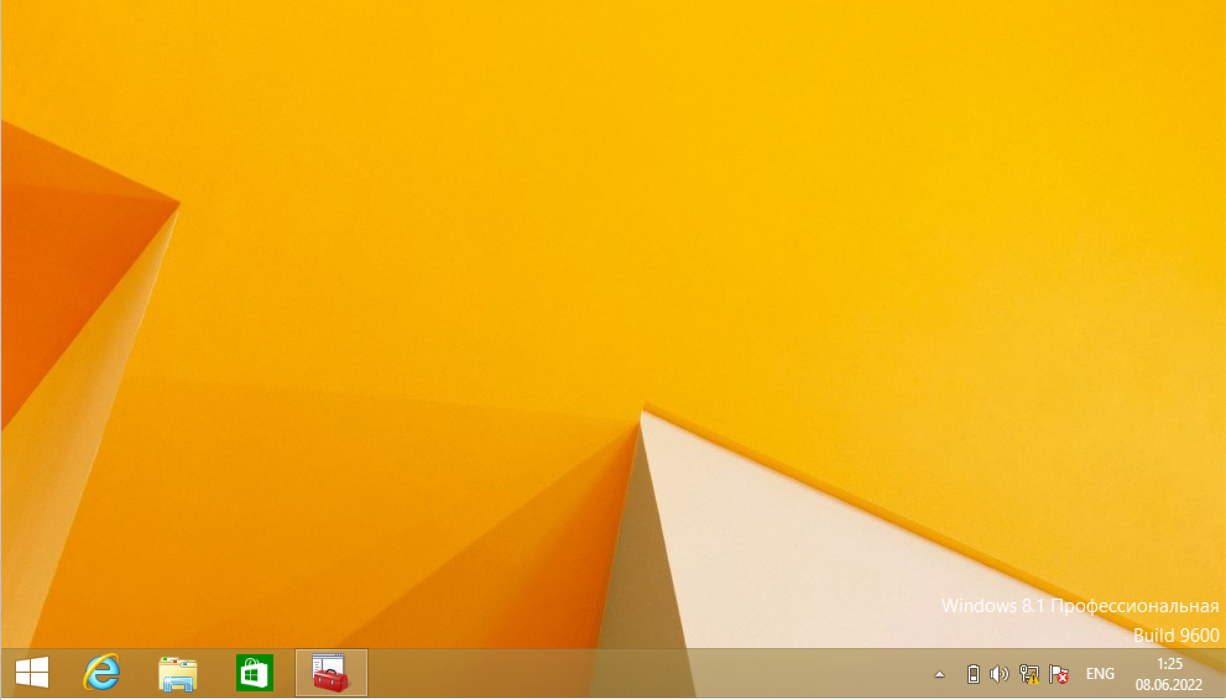Open the speaker volume control
Viewport: 1226px width, 700px height.
pyautogui.click(x=999, y=673)
